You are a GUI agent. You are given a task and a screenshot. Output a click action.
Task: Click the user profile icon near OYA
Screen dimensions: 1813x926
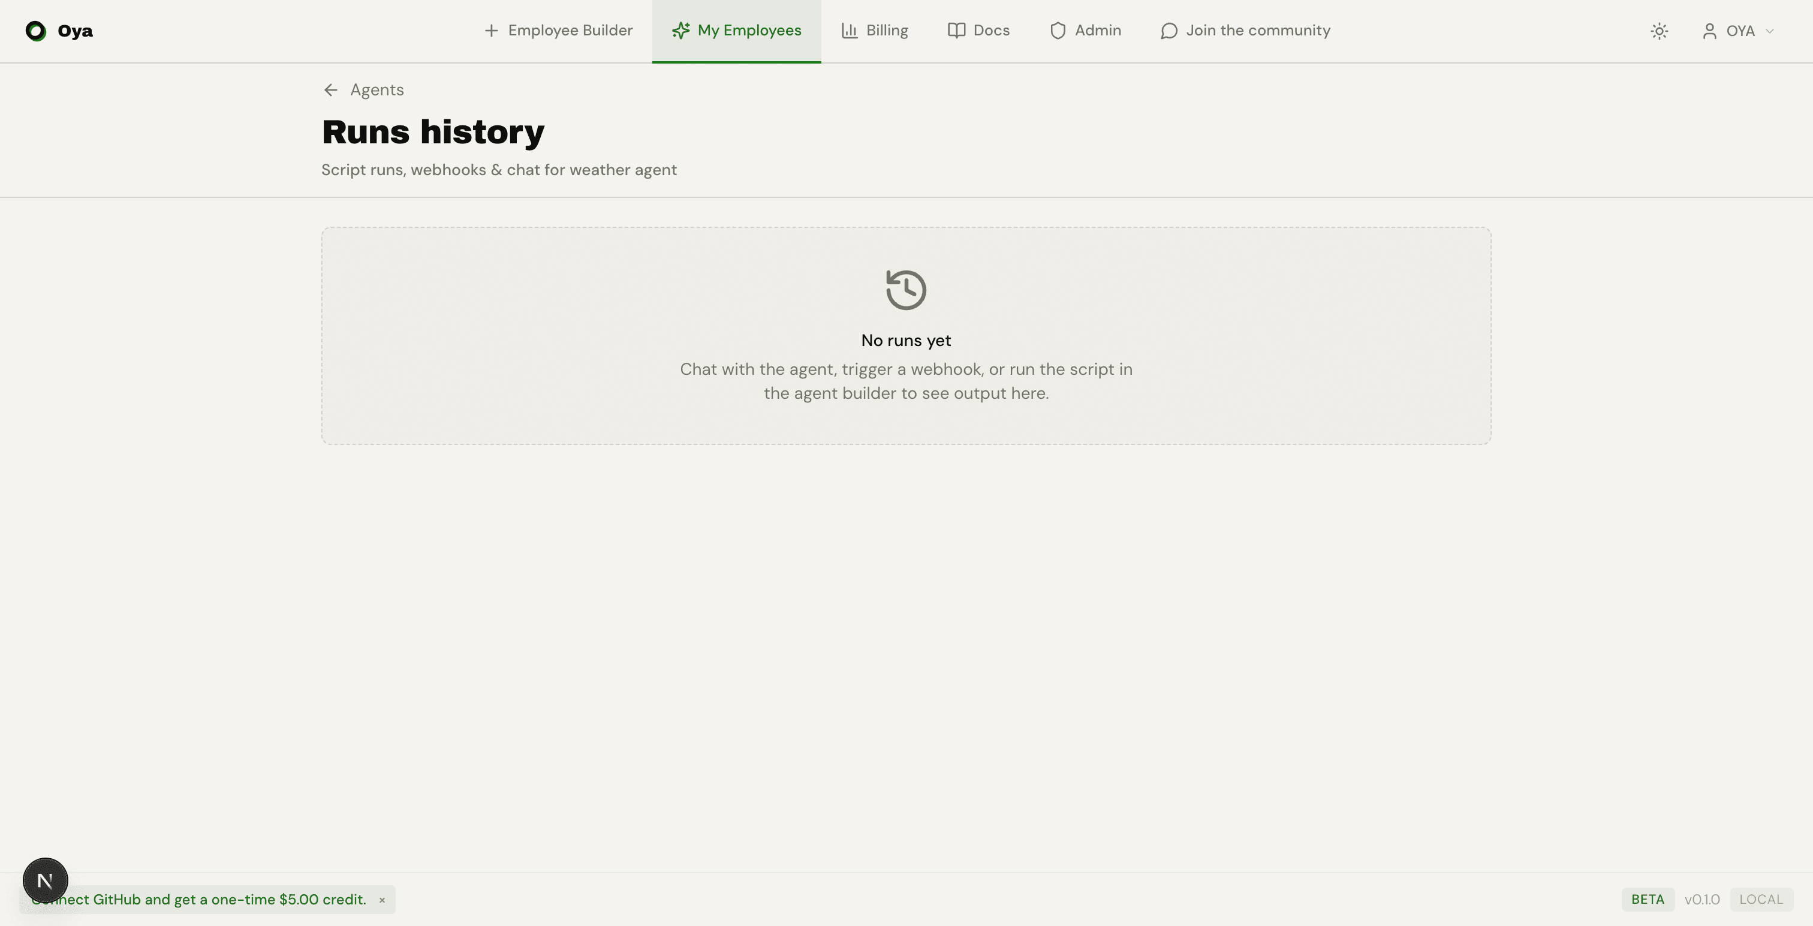(1709, 31)
